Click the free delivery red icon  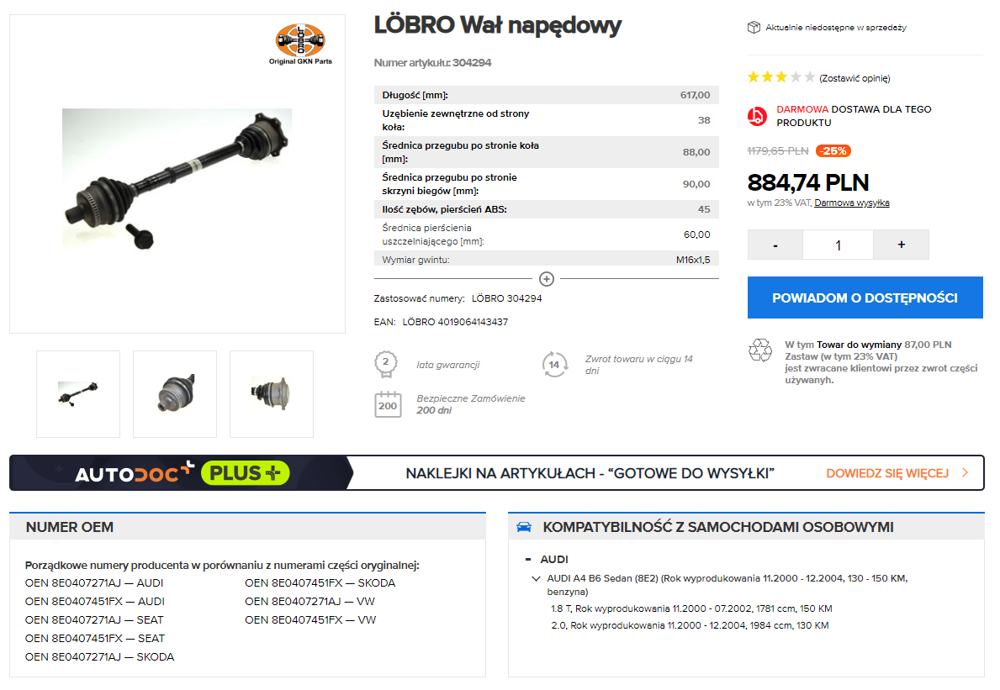click(757, 116)
